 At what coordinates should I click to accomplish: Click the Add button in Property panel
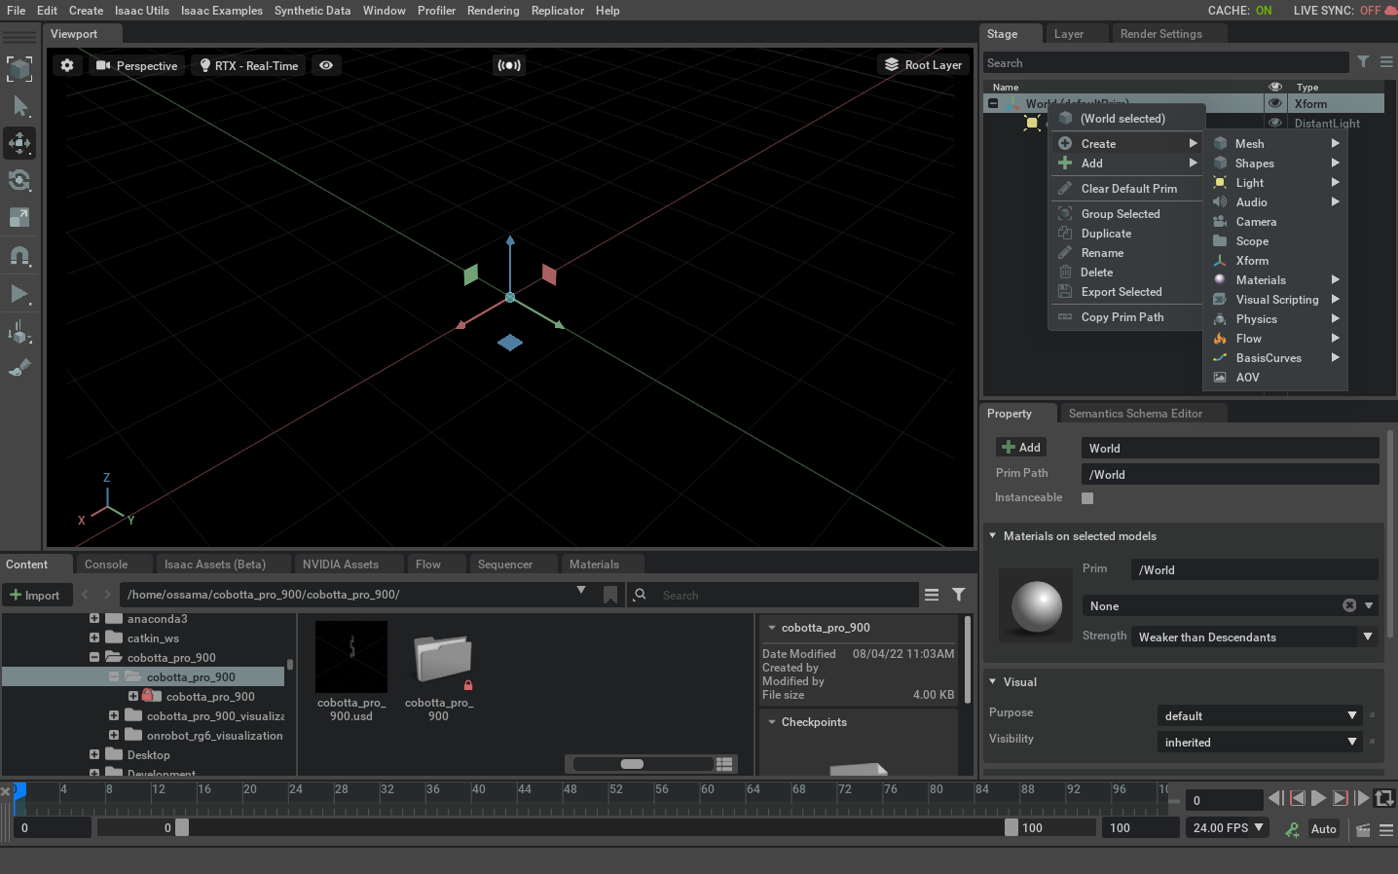pos(1021,447)
